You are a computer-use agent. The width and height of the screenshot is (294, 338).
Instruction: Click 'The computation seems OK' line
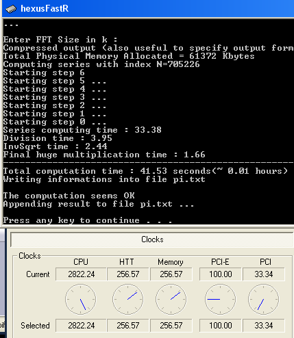(x=69, y=196)
